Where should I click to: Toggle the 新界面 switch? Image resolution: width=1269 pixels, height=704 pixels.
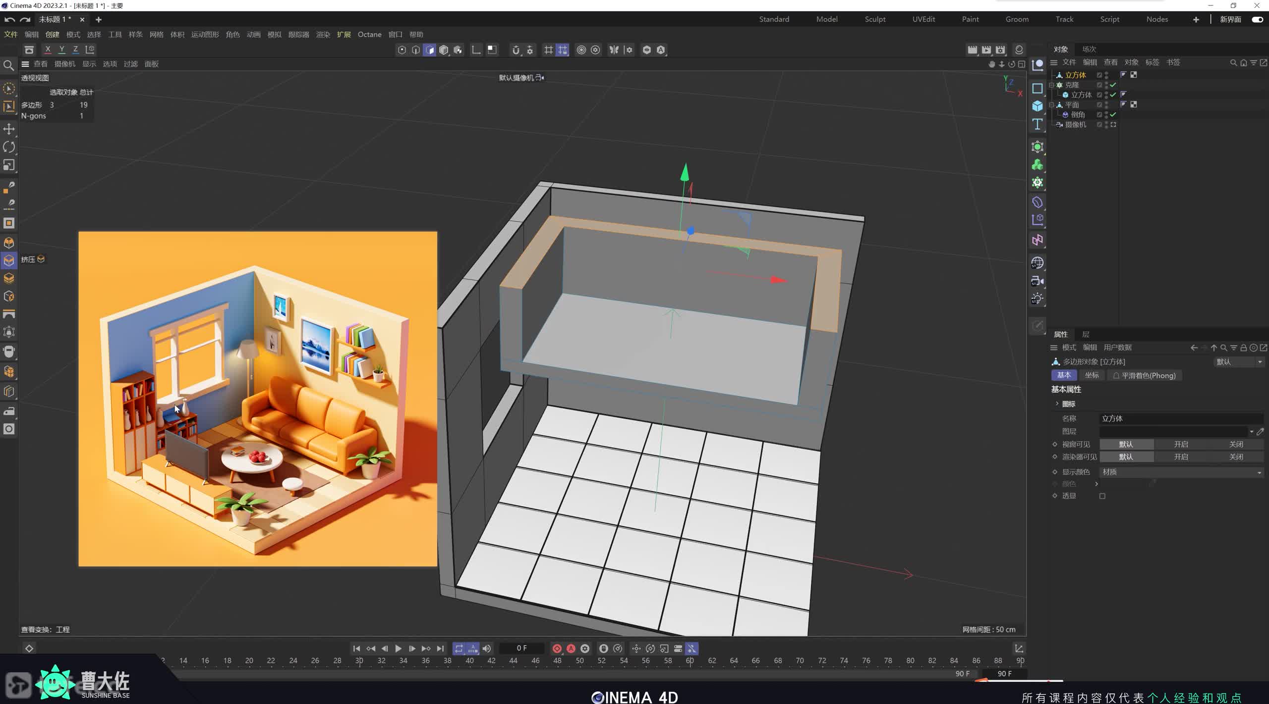(1257, 19)
